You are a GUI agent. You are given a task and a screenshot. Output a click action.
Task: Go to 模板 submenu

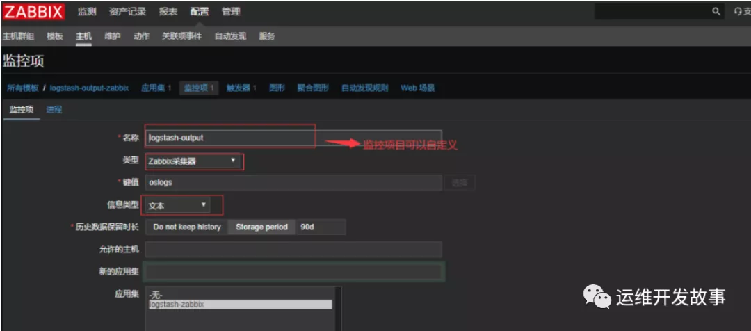tap(55, 36)
